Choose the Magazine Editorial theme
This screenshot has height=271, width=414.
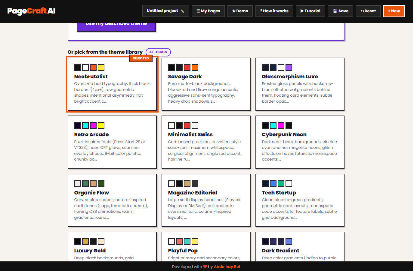(x=206, y=200)
